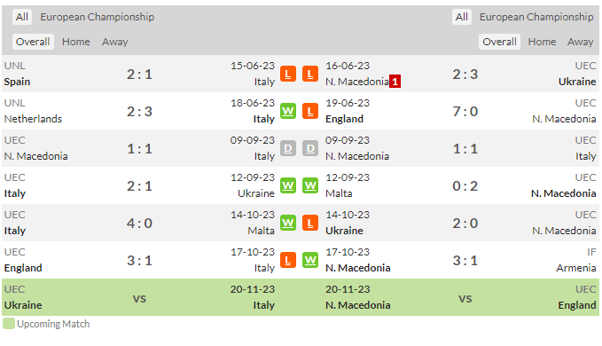
Task: Select the right All filter
Action: (x=462, y=17)
